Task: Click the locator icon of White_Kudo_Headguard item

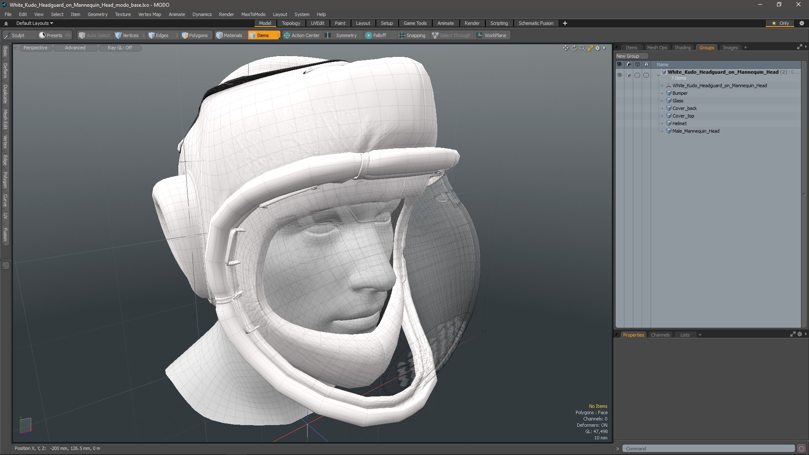Action: (x=669, y=86)
